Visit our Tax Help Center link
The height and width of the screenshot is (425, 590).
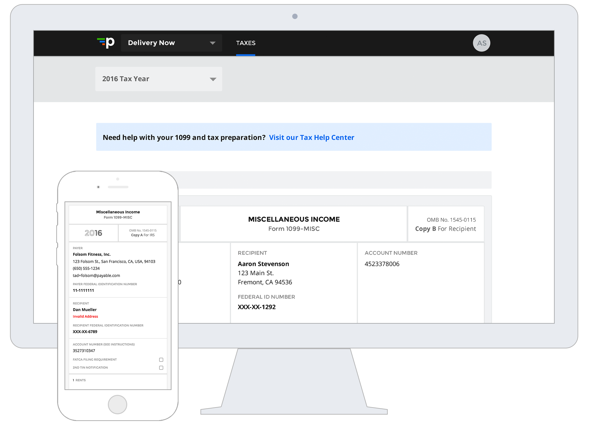coord(311,138)
